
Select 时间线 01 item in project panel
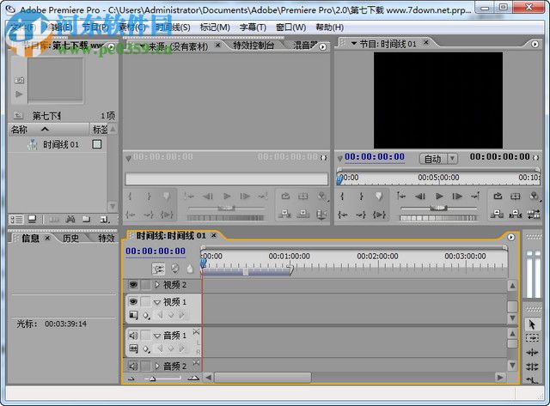61,144
